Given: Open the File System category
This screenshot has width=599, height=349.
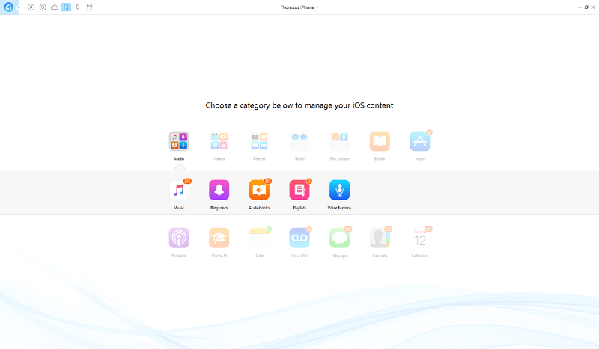Looking at the screenshot, I should [x=340, y=141].
